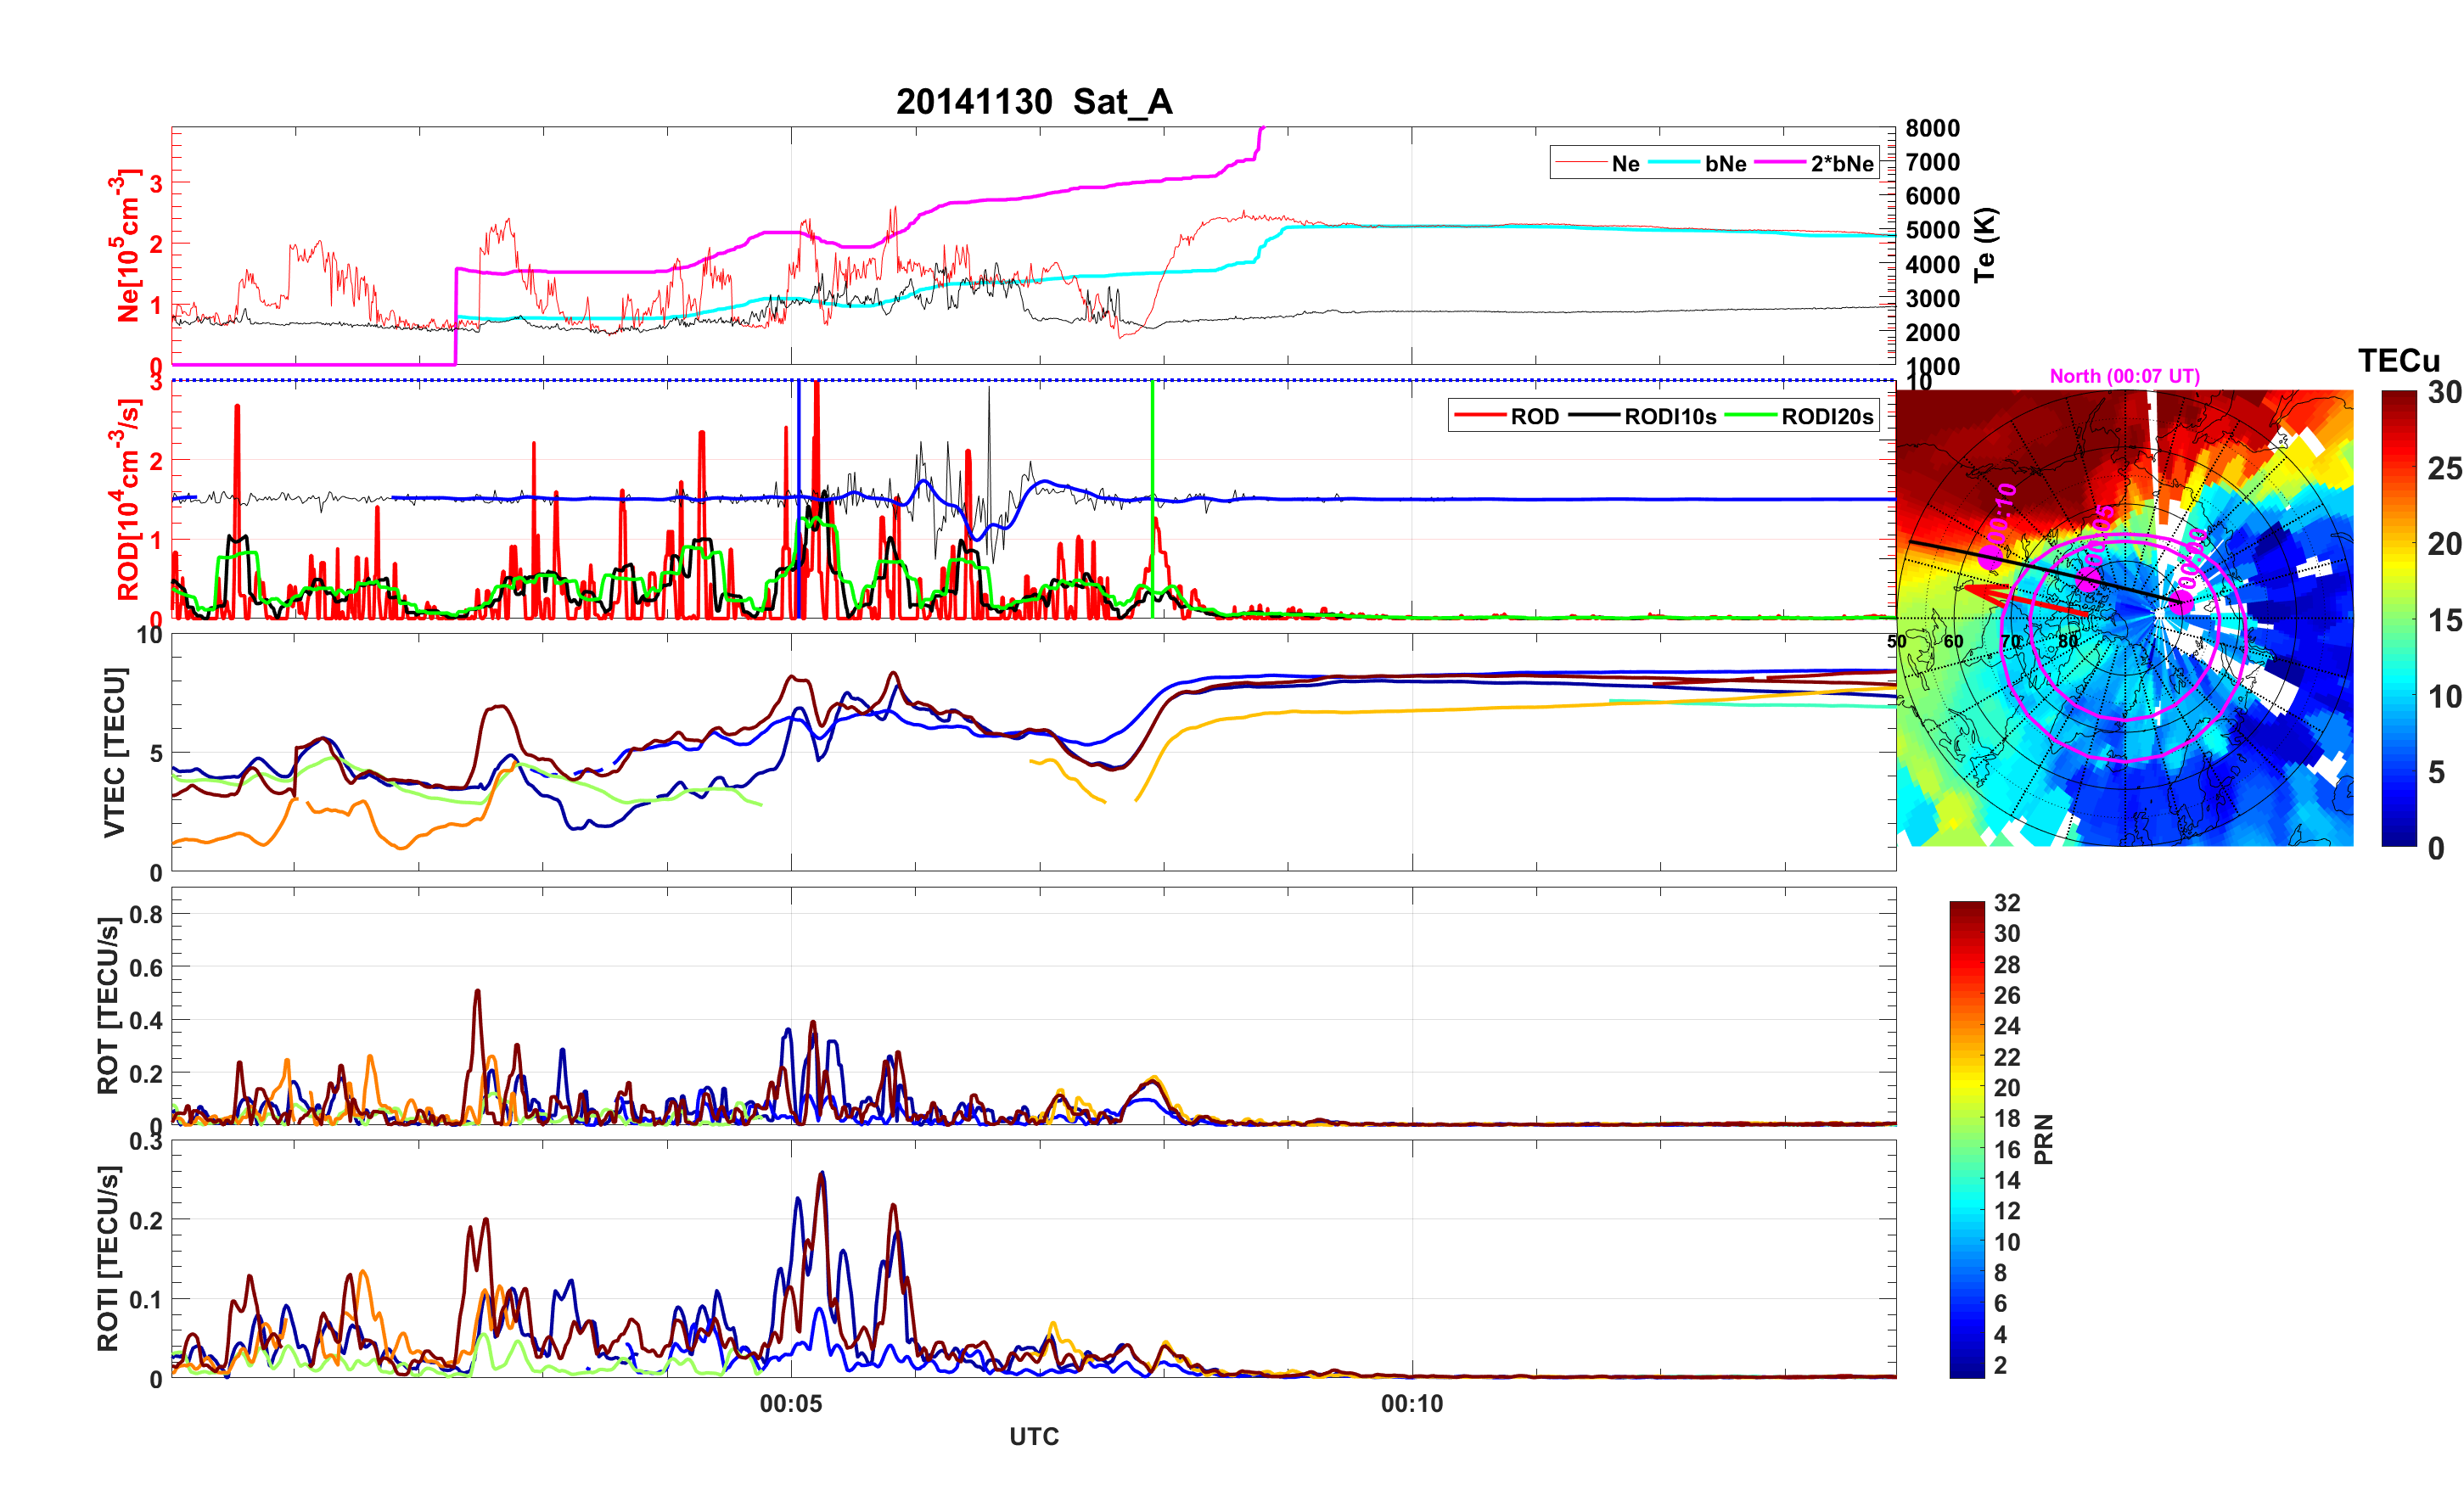Click the VTEC [TECU] axis label

point(115,752)
